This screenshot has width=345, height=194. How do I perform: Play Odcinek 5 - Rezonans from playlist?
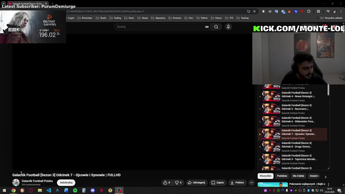point(292,109)
